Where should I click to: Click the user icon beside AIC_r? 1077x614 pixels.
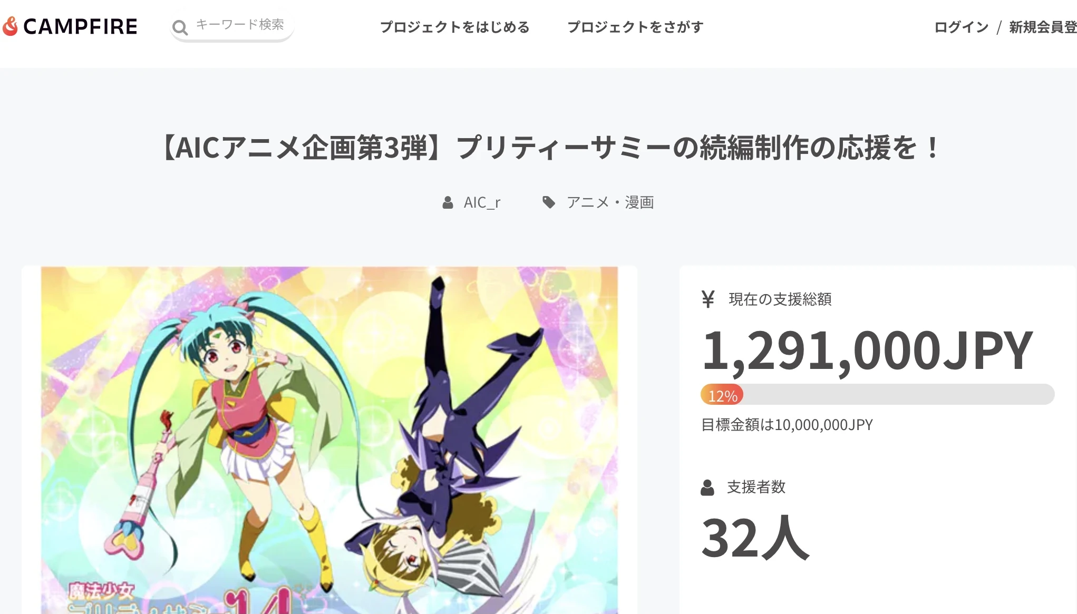(448, 202)
